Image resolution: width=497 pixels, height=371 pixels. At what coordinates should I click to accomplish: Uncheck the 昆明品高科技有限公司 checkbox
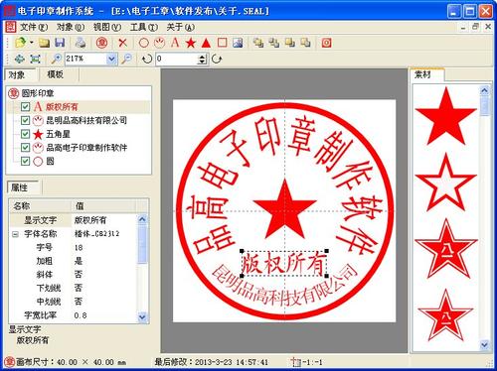pyautogui.click(x=25, y=120)
